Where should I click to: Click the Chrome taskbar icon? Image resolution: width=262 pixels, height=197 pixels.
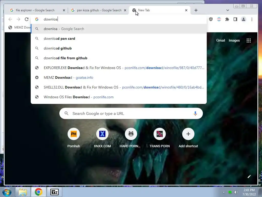tap(38, 192)
